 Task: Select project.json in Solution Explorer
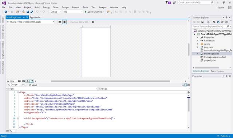pos(210,60)
